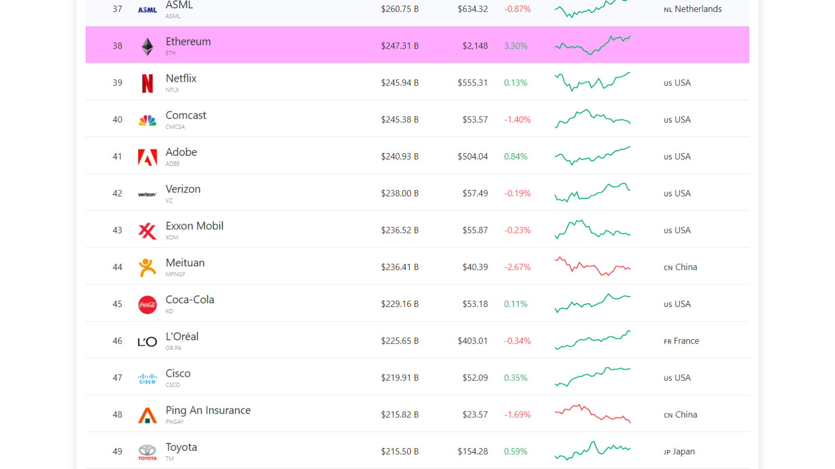Click the Coca-Cola red logo
The image size is (835, 469).
click(x=148, y=305)
